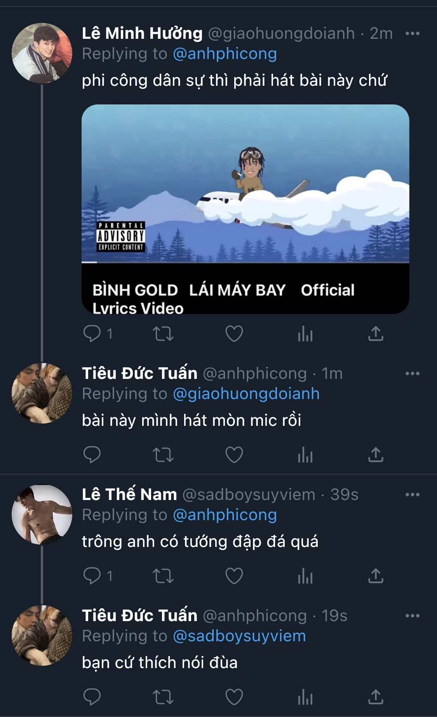Open more options for Lê Thế Nam's tweet
The image size is (437, 717).
pos(412,495)
